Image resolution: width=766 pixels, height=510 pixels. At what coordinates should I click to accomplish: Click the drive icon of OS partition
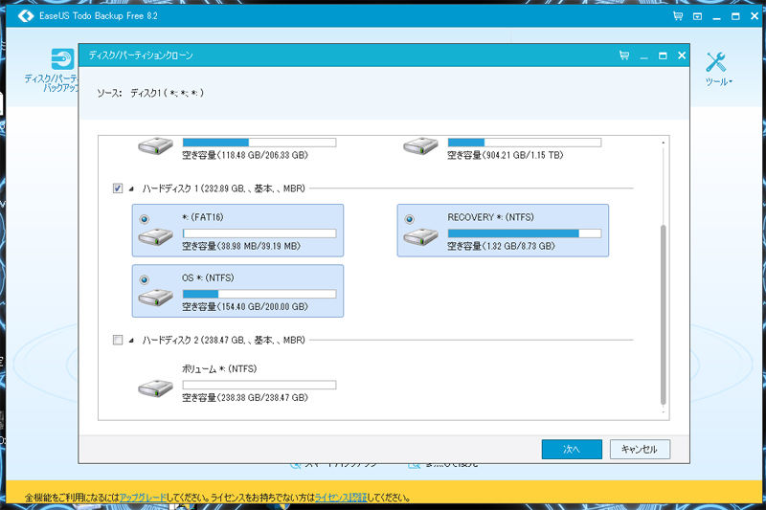tap(155, 298)
